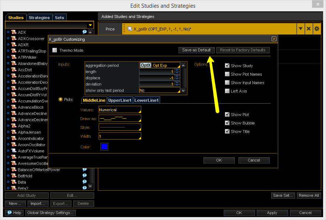Viewport: 326px width, 220px height.
Task: Open the aggregation period dropdown
Action: tap(159, 65)
